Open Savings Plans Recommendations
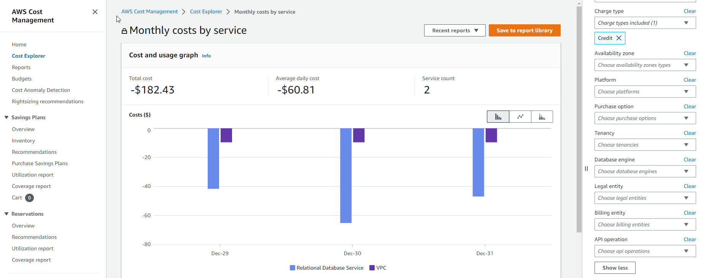Viewport: 706px width, 278px height. (34, 152)
